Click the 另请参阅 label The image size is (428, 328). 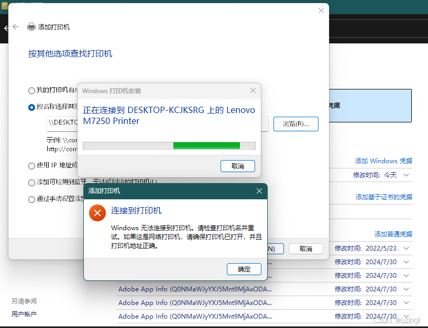(x=24, y=301)
